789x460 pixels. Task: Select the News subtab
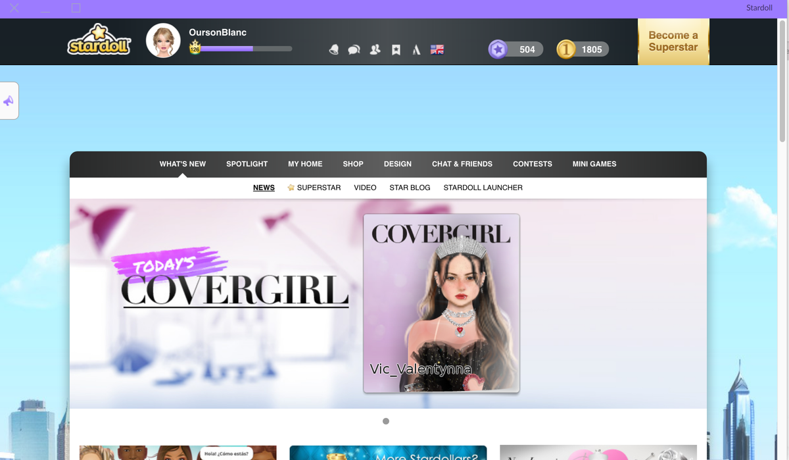[x=264, y=188]
